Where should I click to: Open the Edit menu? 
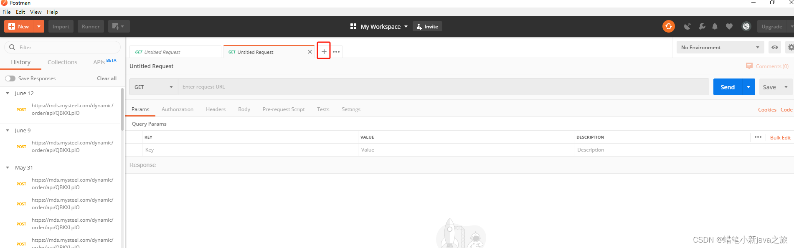click(20, 12)
